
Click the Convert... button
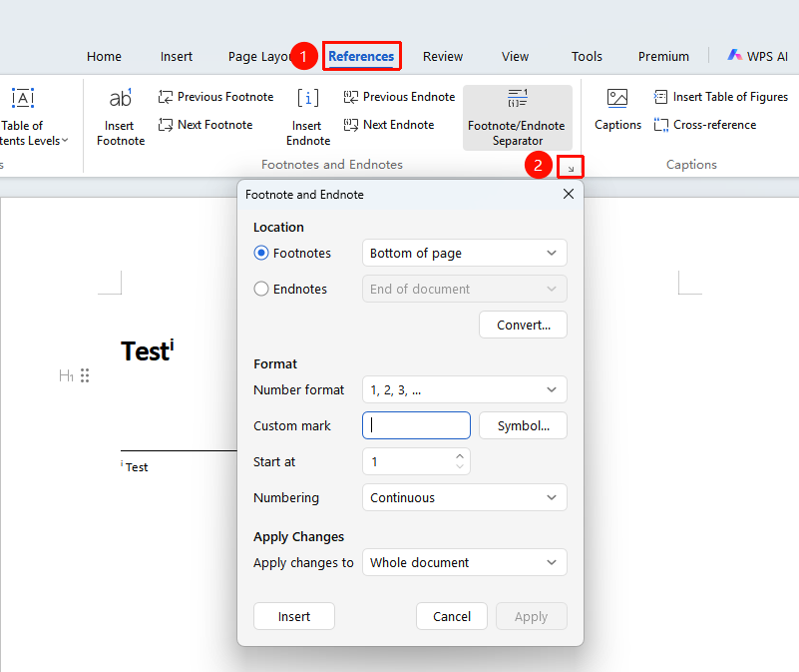(x=523, y=325)
